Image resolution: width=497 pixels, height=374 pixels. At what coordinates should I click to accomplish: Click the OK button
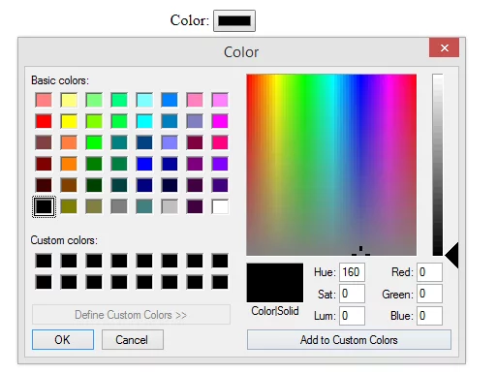pyautogui.click(x=63, y=339)
